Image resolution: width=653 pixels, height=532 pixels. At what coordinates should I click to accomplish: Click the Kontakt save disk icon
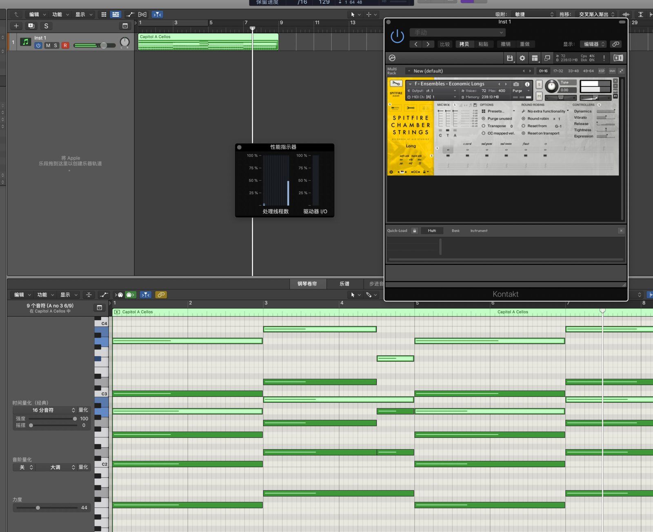tap(509, 58)
